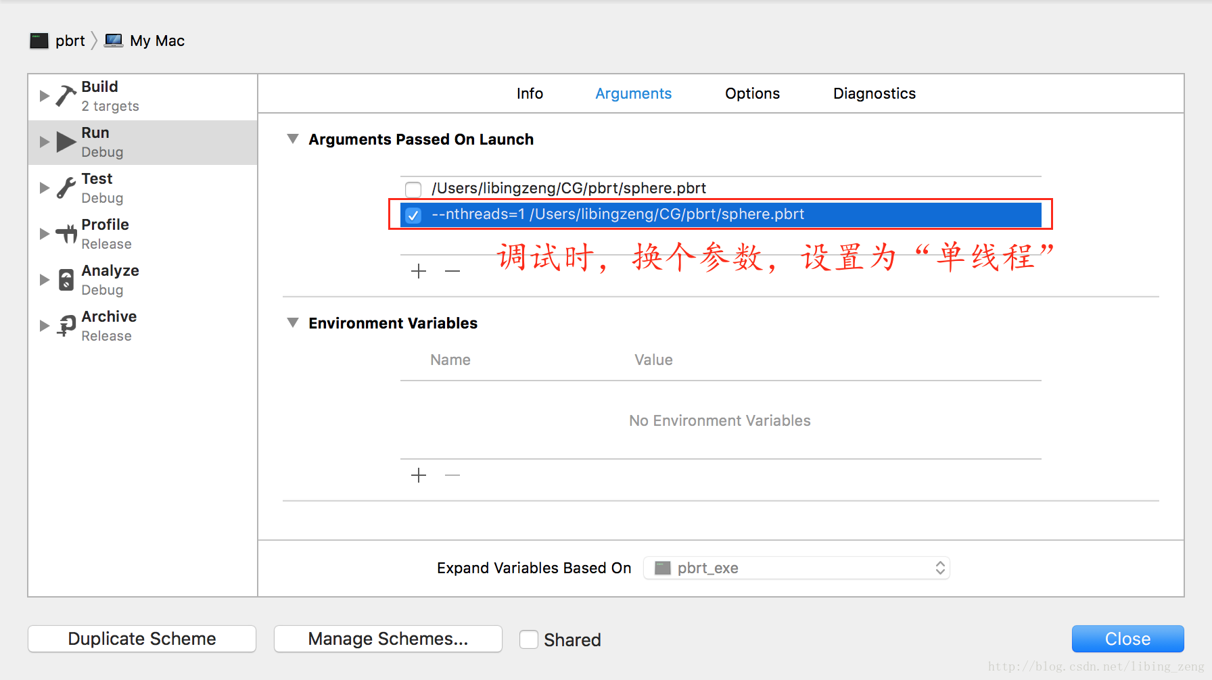Click Manage Schemes... button

pyautogui.click(x=388, y=639)
